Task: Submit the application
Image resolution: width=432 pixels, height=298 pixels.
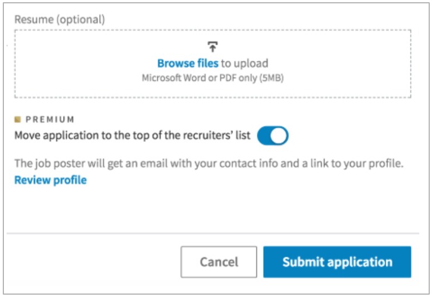Action: coord(337,262)
